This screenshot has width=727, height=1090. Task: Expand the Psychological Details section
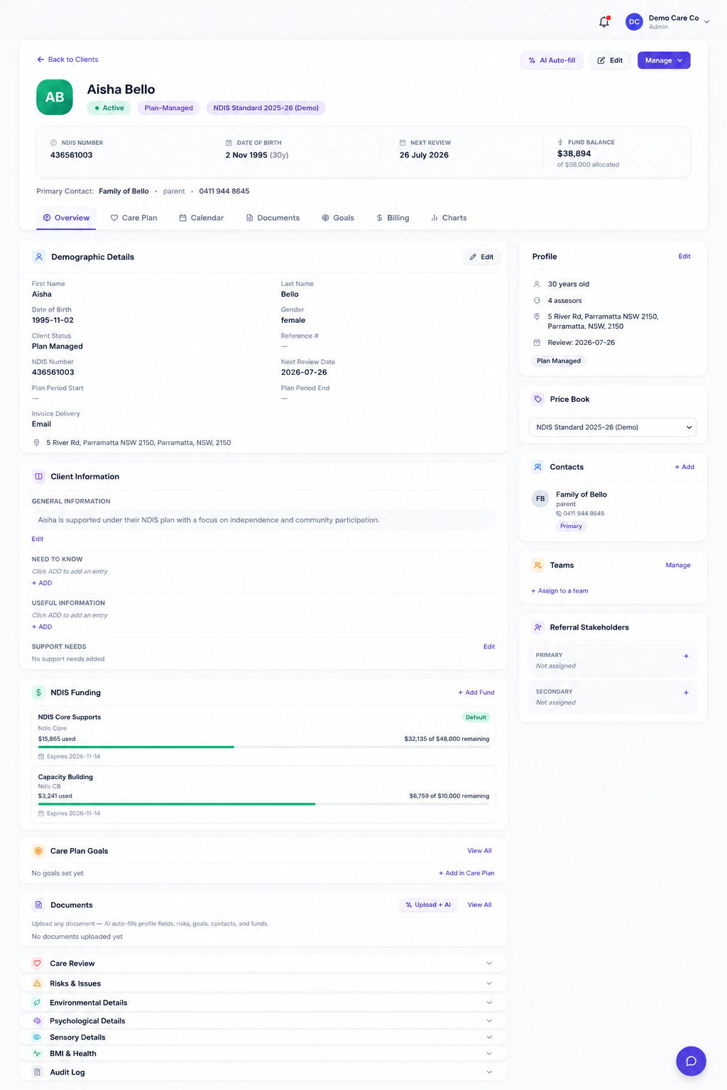tap(489, 1020)
